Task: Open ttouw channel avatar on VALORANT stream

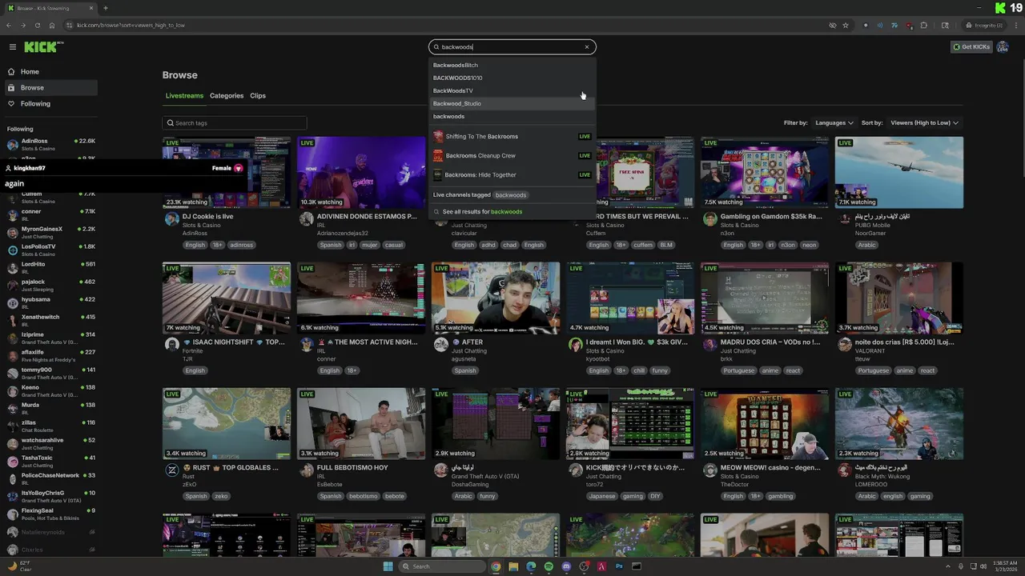Action: click(x=844, y=345)
